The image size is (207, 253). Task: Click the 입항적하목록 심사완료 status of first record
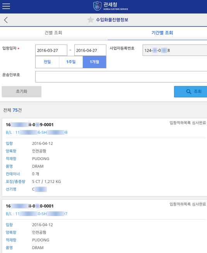coord(188,123)
